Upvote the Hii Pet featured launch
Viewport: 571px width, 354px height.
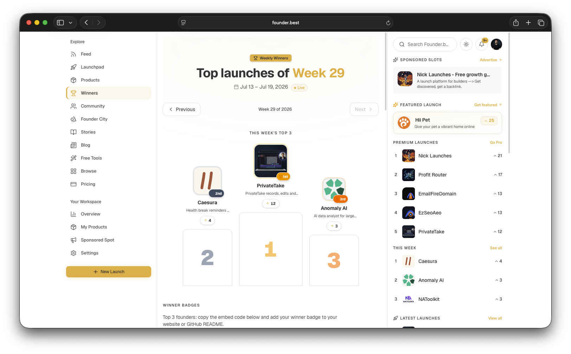pyautogui.click(x=489, y=121)
